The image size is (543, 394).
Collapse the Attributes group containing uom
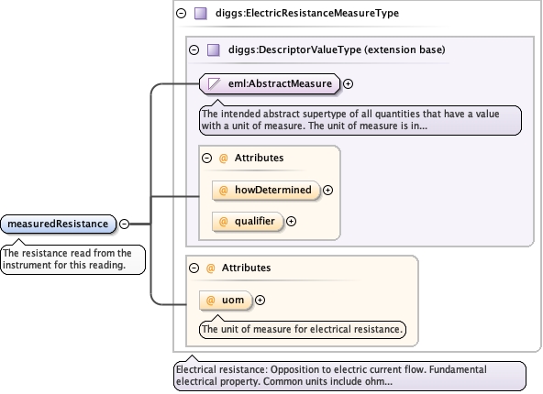[x=194, y=268]
